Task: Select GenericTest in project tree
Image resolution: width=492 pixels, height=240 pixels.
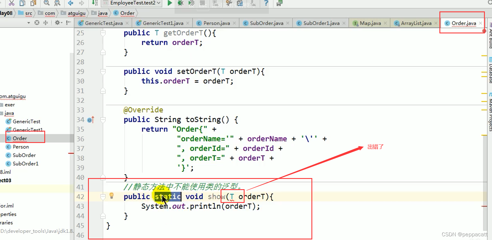Action: coord(23,122)
